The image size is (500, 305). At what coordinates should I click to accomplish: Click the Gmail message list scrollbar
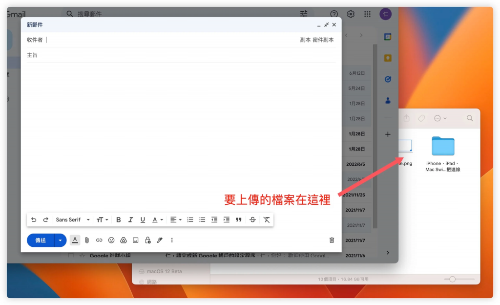tap(375, 136)
